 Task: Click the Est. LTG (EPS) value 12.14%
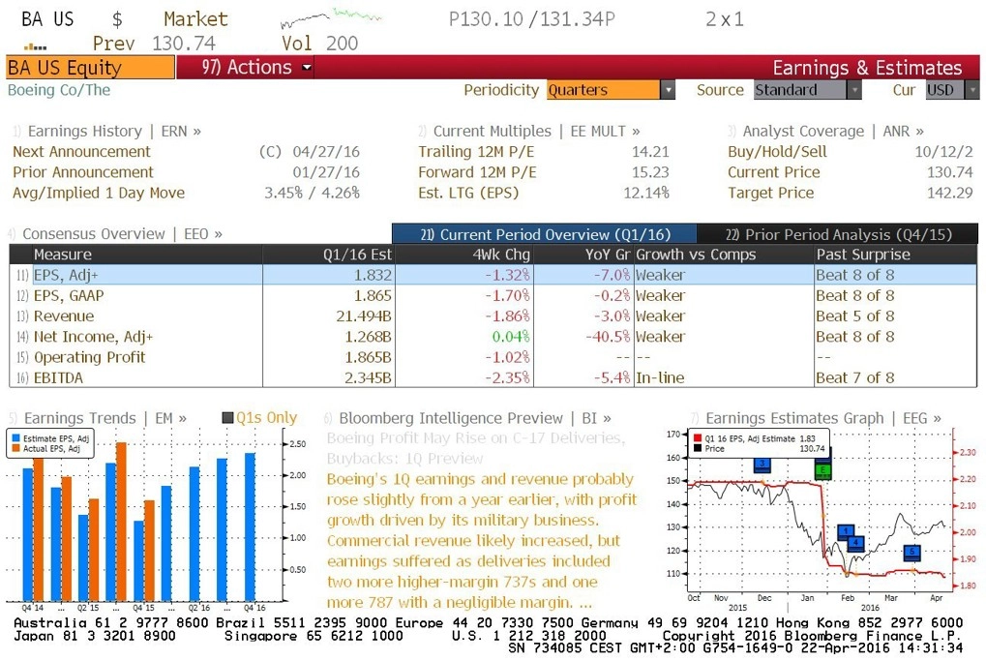646,193
